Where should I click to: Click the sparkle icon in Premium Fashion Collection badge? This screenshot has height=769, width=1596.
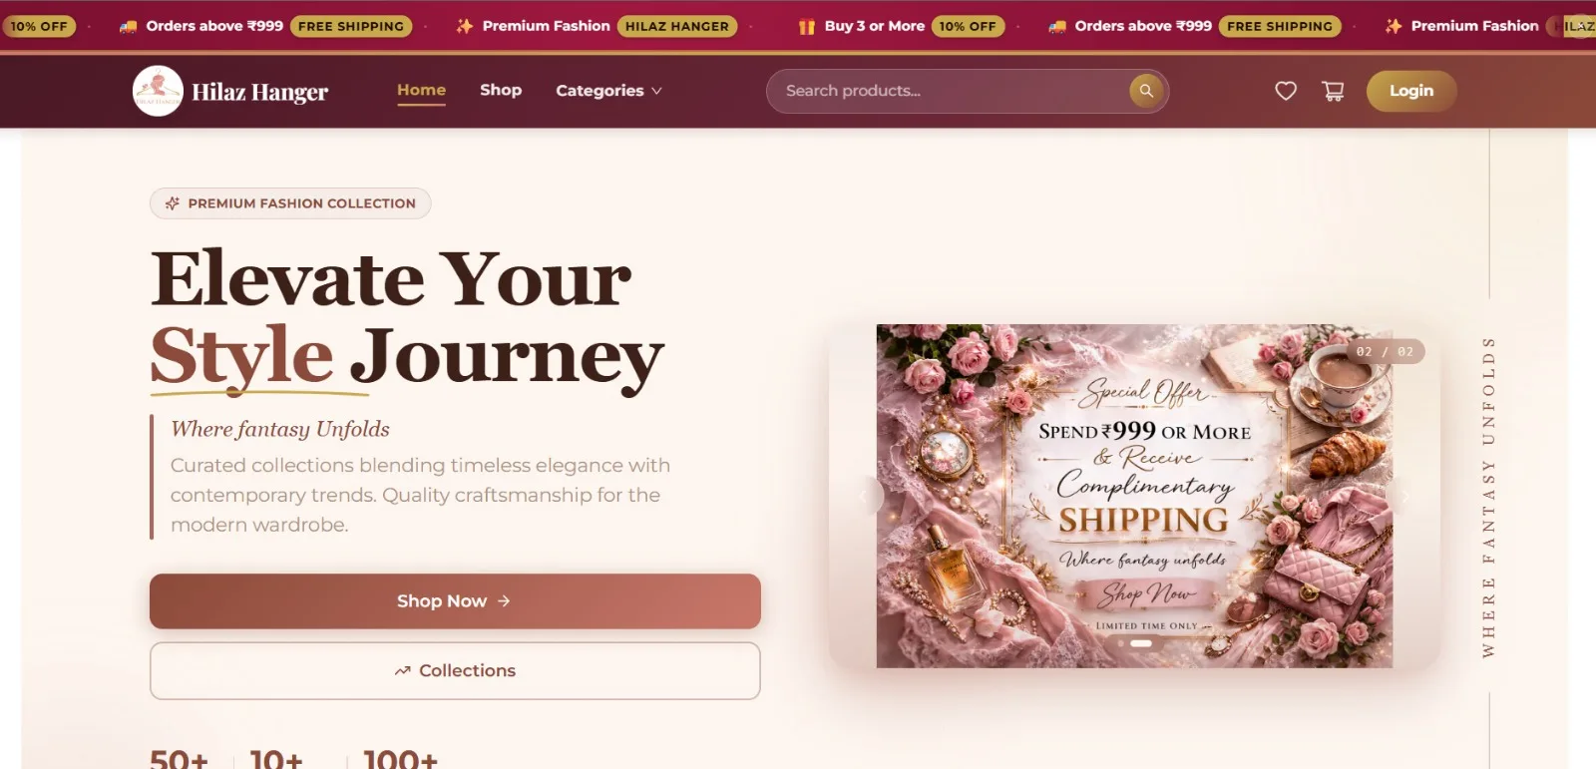coord(173,203)
